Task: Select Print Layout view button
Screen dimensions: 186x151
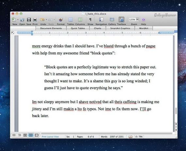Action: (31, 135)
